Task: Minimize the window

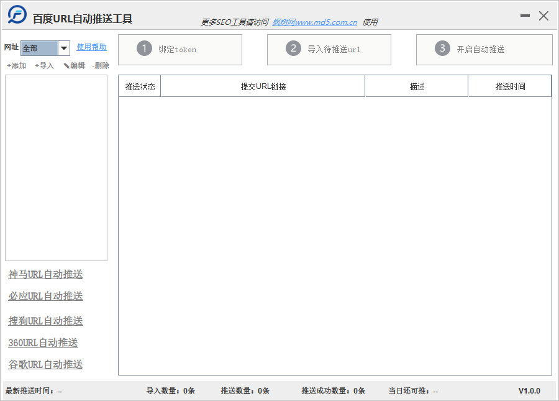Action: pos(525,16)
